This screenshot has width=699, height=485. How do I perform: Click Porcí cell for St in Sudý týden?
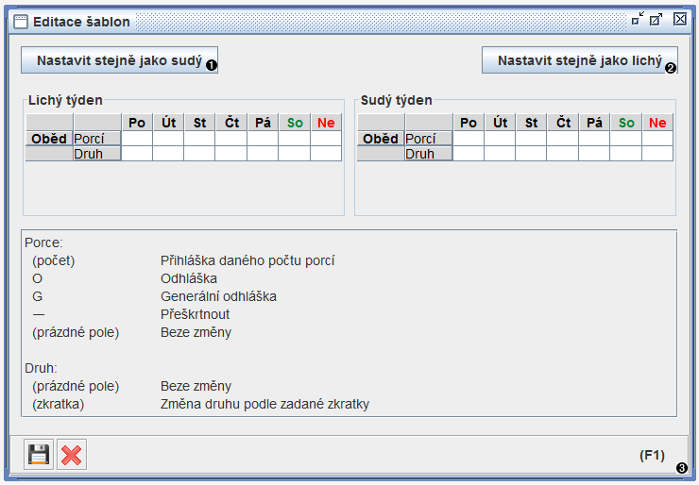coord(531,139)
